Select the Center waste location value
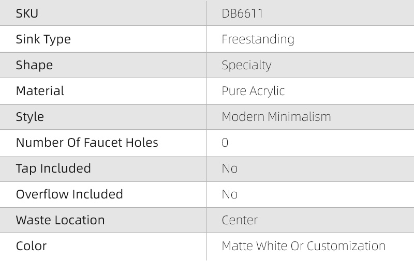Image resolution: width=414 pixels, height=261 pixels. point(240,220)
